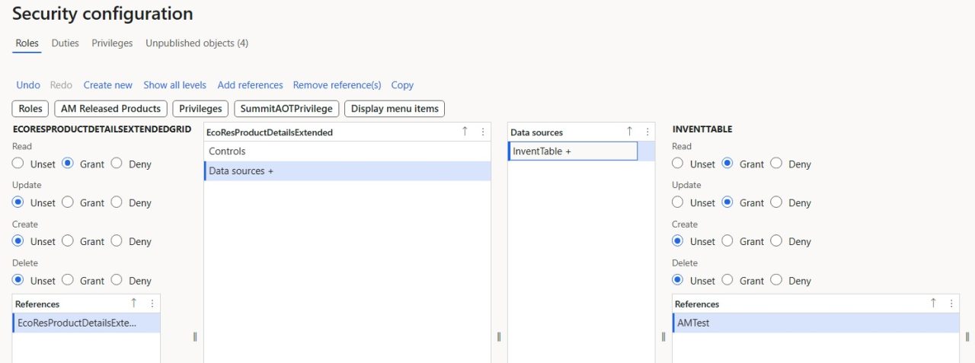The height and width of the screenshot is (363, 975).
Task: Open options menu in Data sources header
Action: click(647, 132)
